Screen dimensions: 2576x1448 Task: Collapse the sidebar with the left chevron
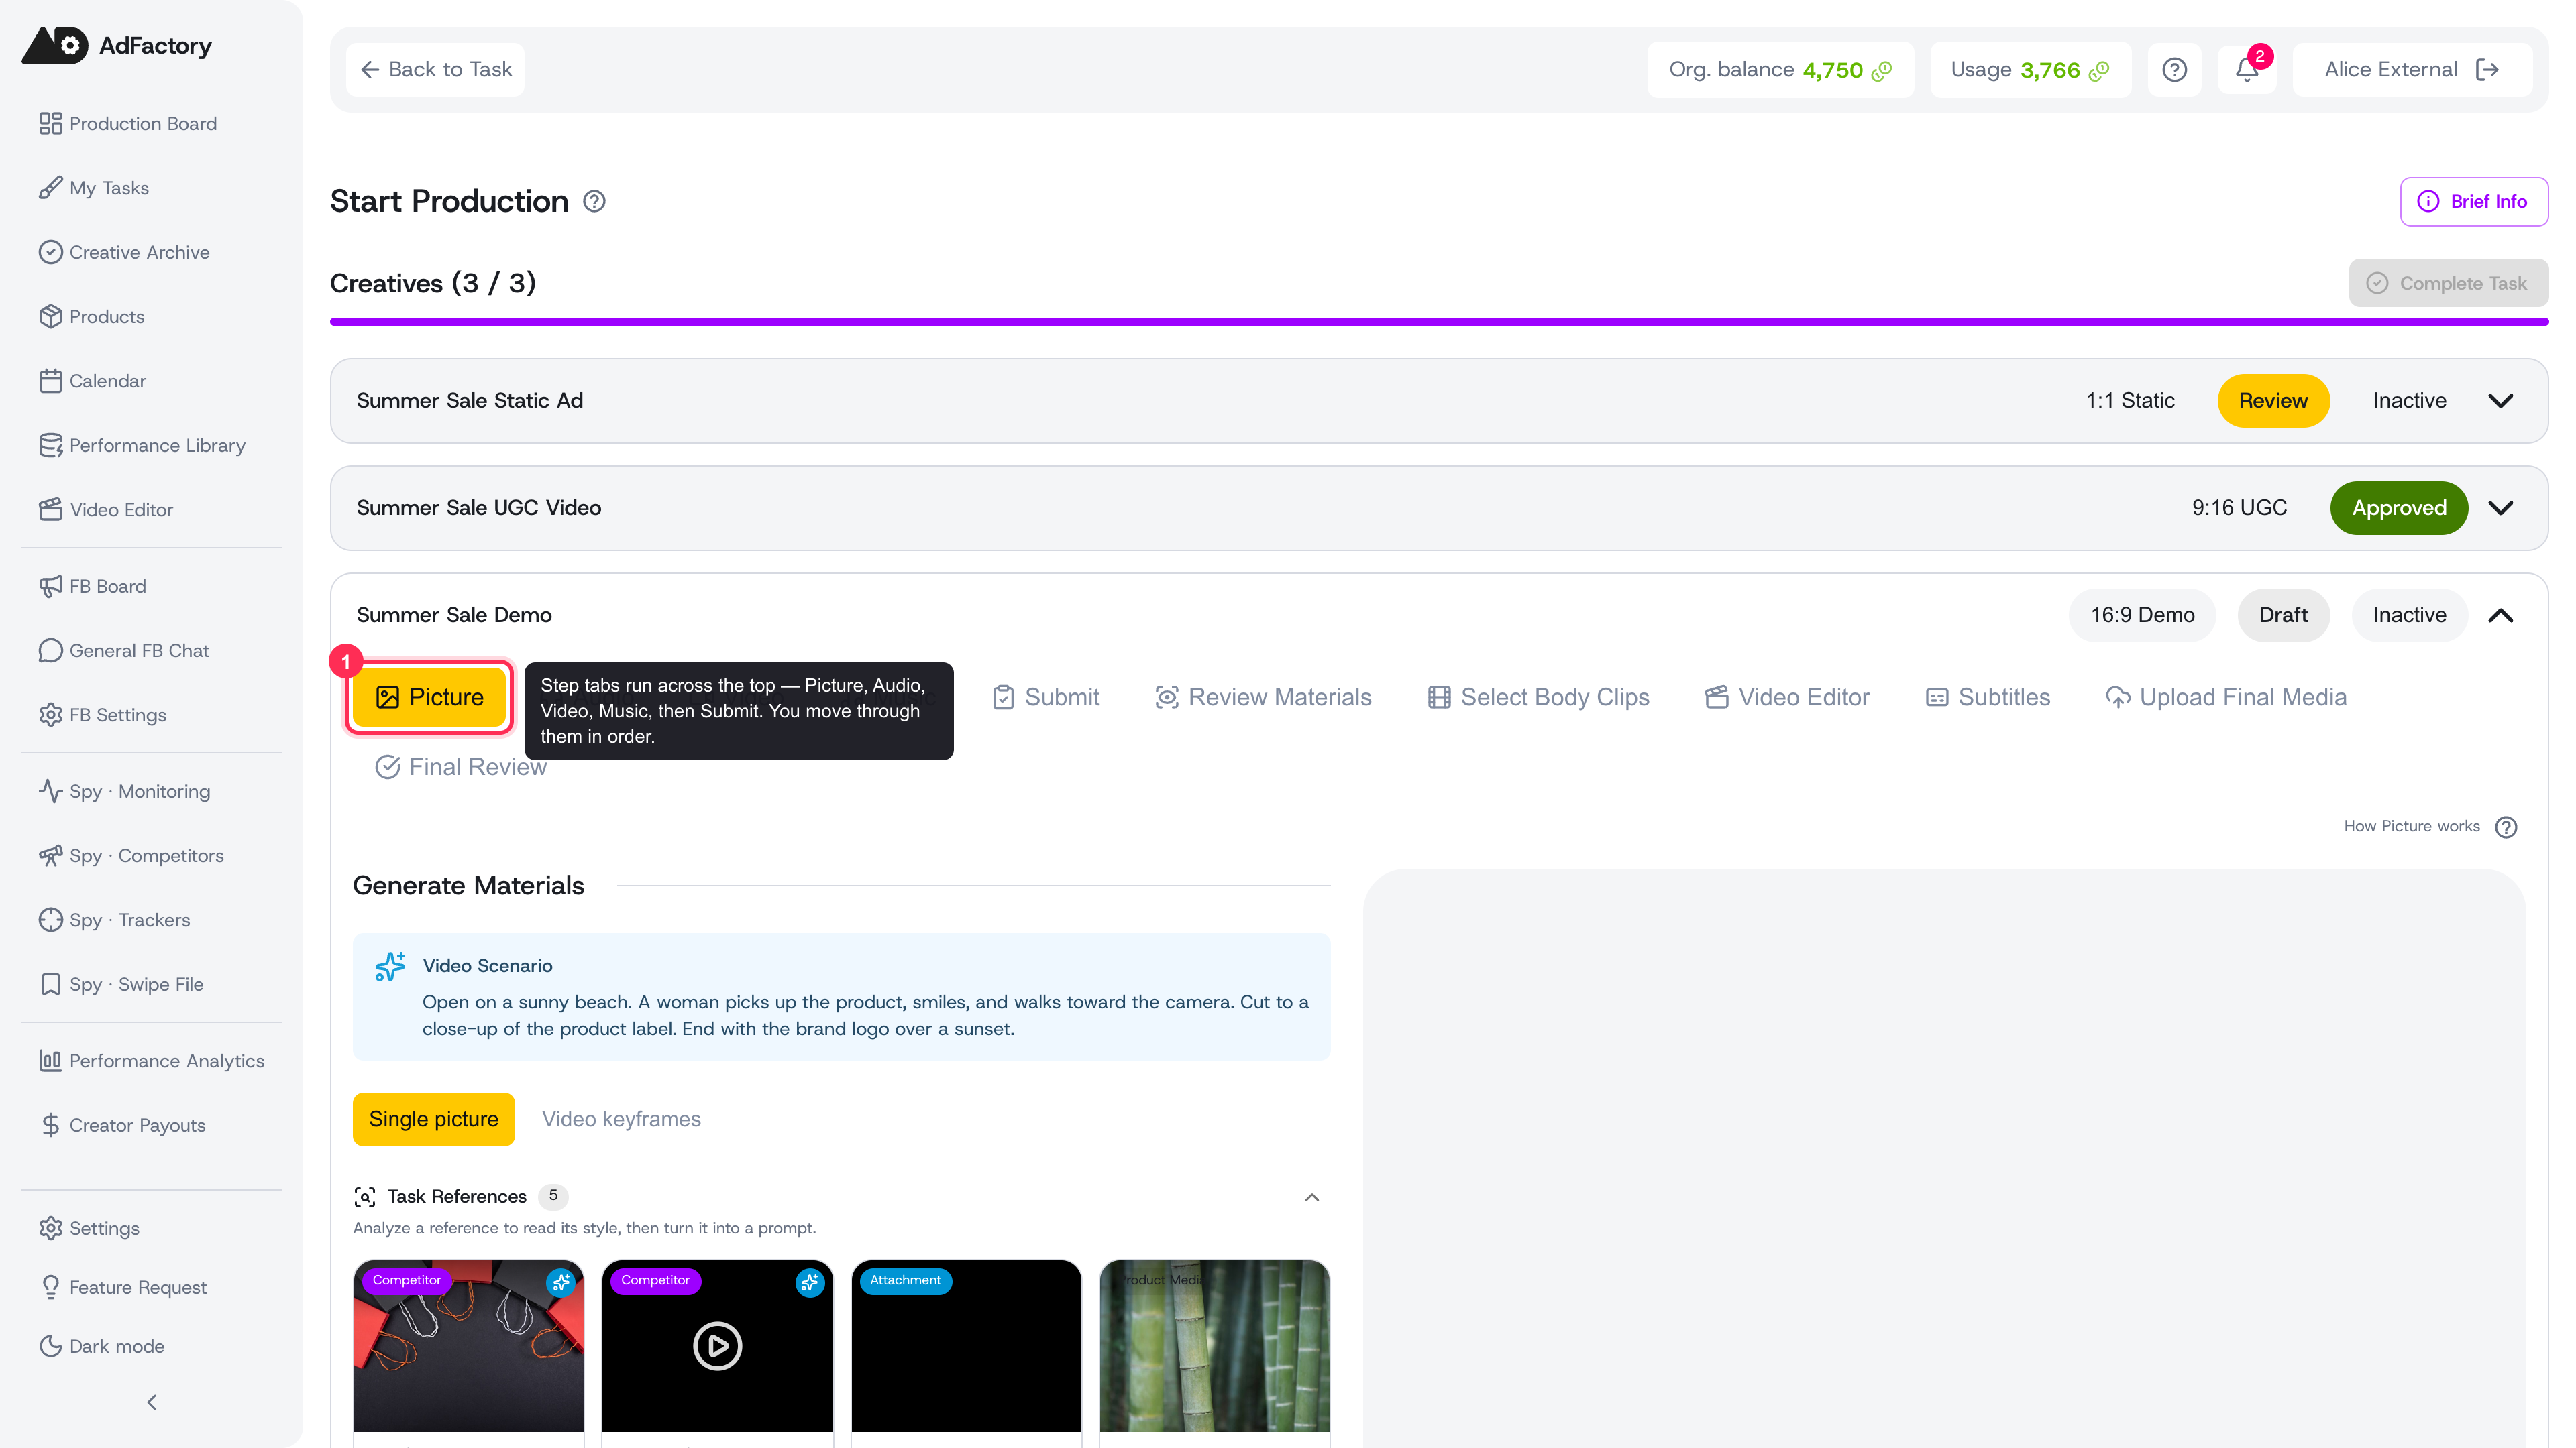click(152, 1403)
